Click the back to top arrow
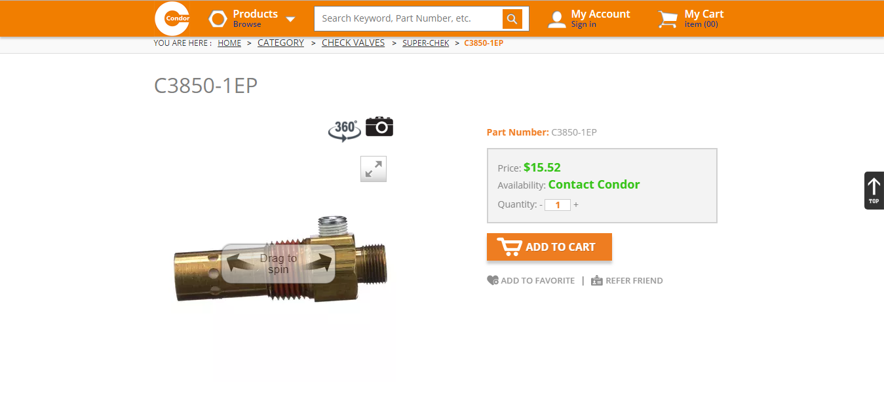 pos(874,191)
